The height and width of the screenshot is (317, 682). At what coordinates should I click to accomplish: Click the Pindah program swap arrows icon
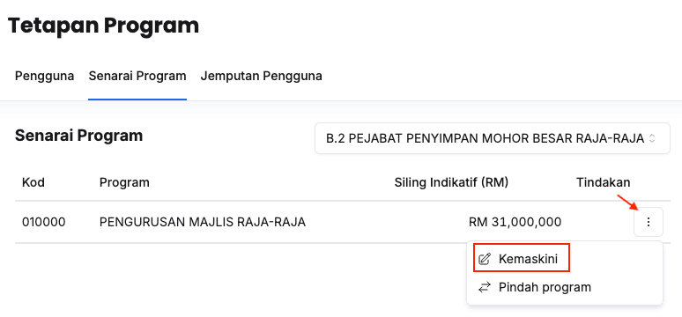click(484, 287)
